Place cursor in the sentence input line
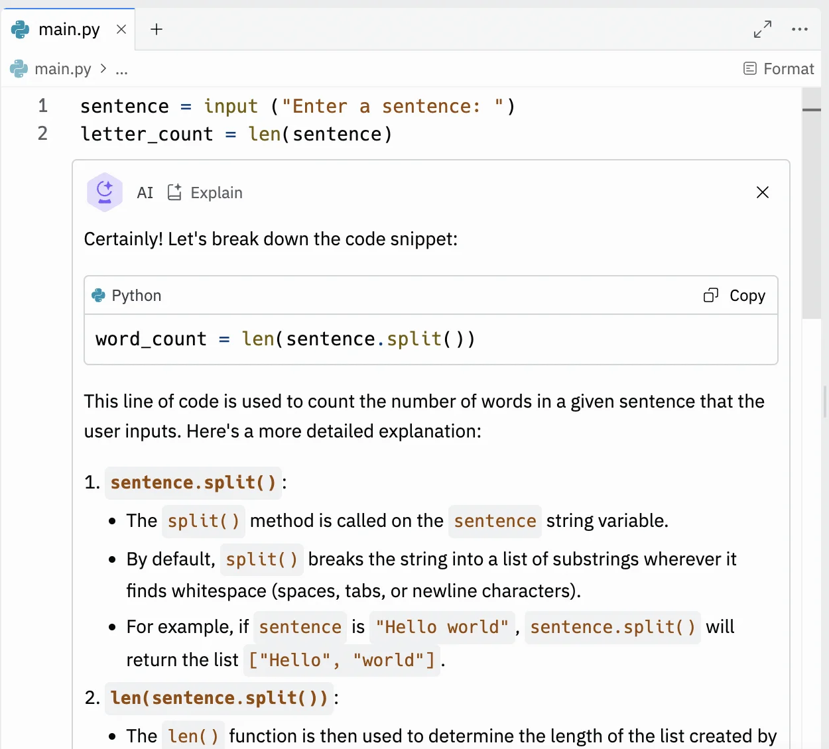Image resolution: width=829 pixels, height=749 pixels. [297, 106]
